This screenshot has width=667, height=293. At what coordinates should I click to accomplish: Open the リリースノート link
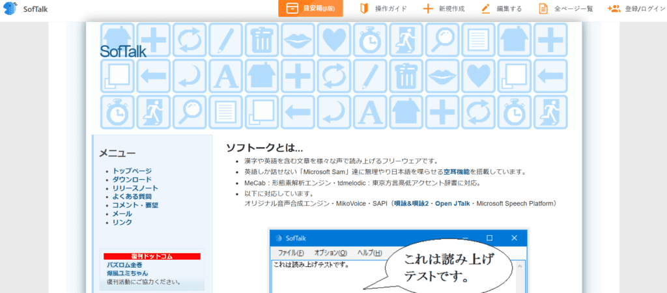134,188
